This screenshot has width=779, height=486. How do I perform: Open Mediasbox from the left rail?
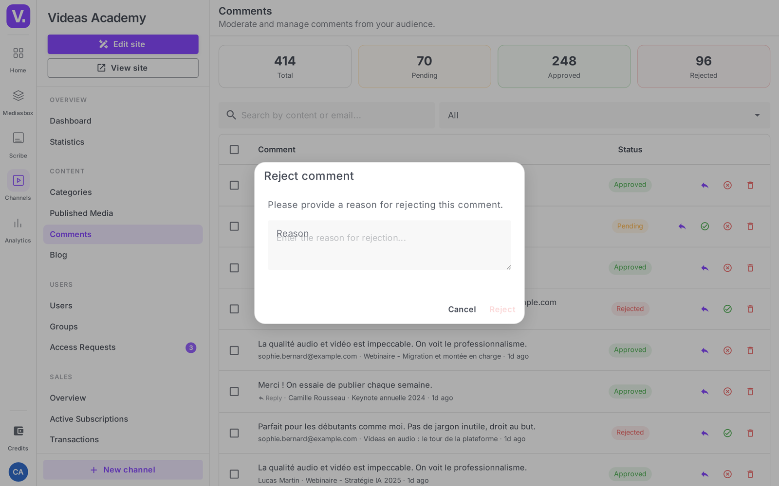point(18,102)
